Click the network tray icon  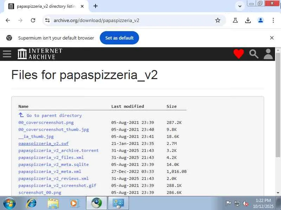237,203
